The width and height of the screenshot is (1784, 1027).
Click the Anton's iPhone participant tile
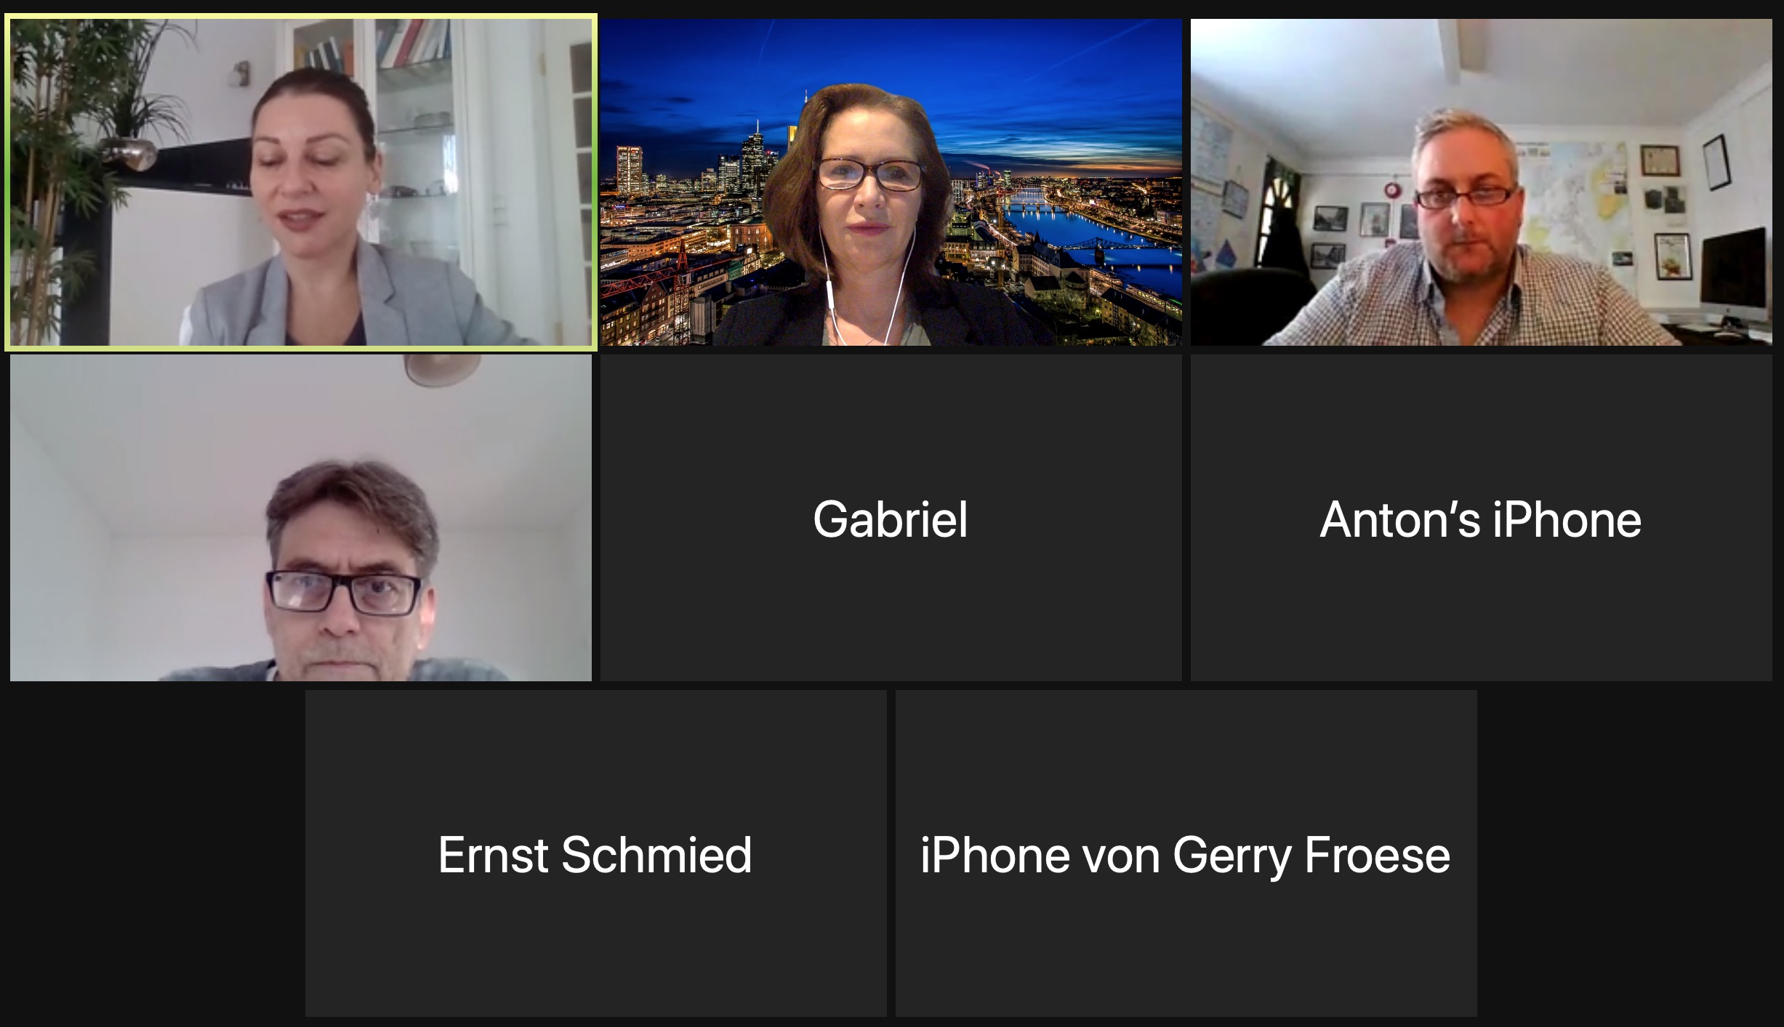1481,518
